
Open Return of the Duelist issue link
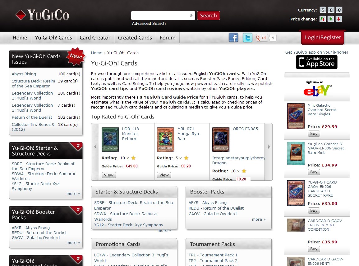pos(32,117)
